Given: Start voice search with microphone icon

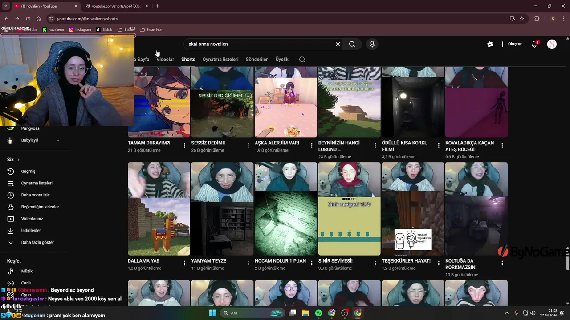Looking at the screenshot, I should (x=372, y=44).
